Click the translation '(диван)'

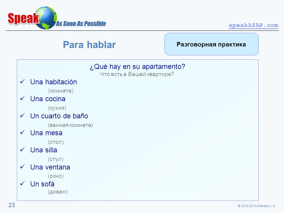pyautogui.click(x=58, y=192)
